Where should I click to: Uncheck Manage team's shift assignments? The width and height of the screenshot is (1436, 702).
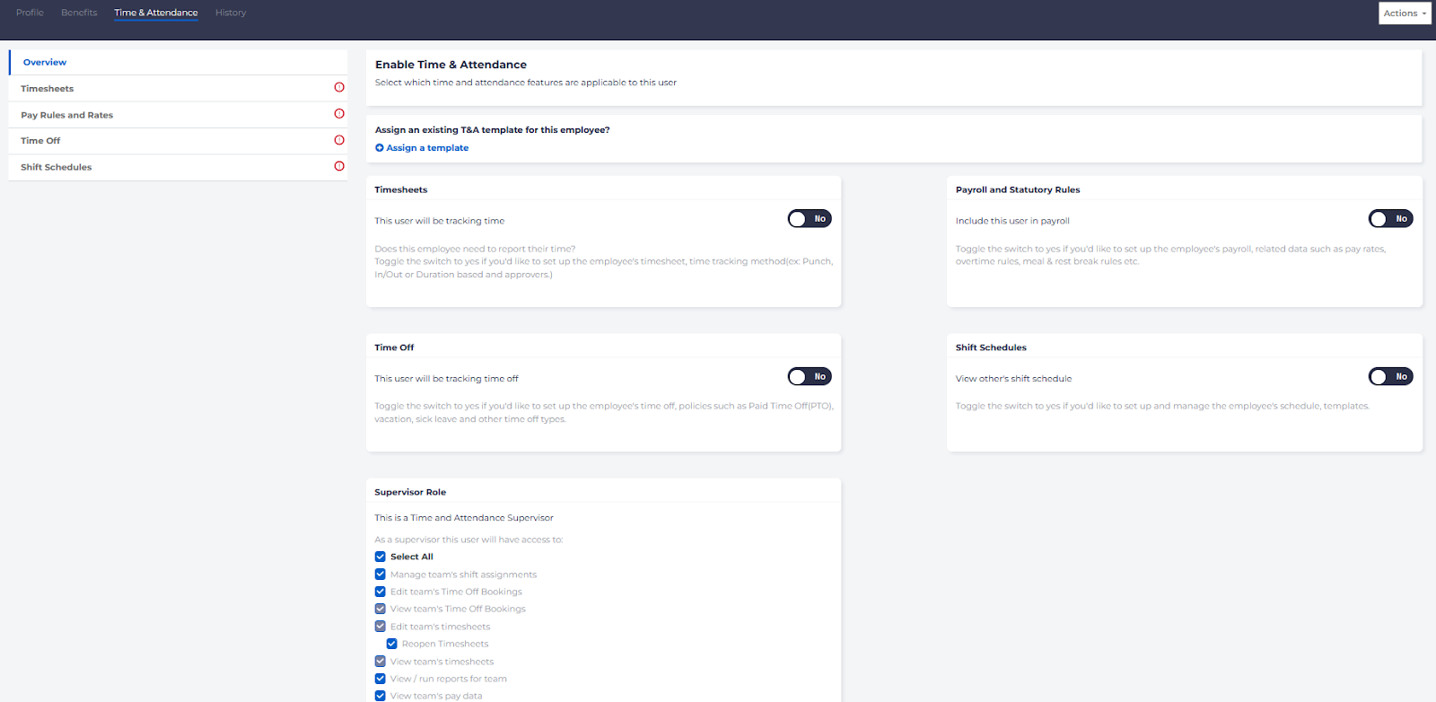(381, 575)
